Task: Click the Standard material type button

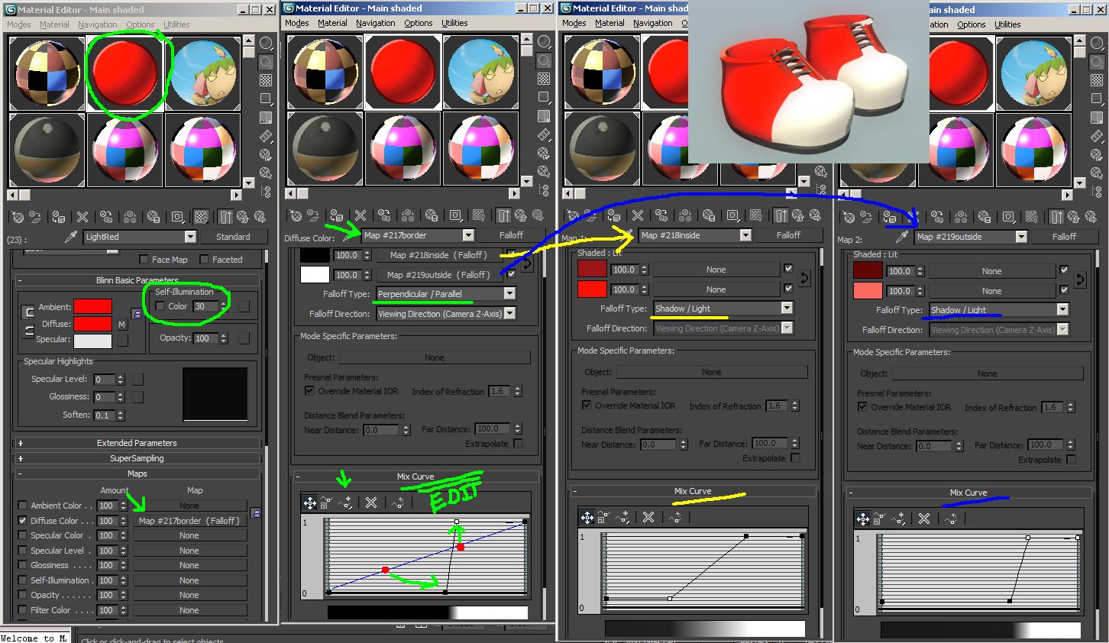Action: coord(233,237)
